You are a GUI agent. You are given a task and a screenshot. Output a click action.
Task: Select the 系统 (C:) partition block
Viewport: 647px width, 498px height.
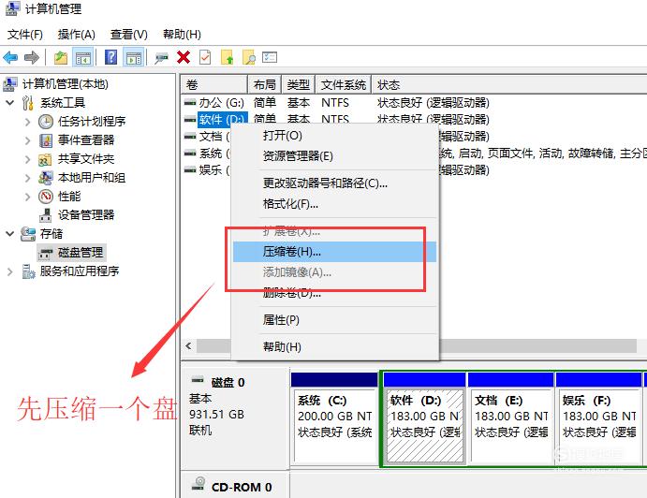(334, 418)
